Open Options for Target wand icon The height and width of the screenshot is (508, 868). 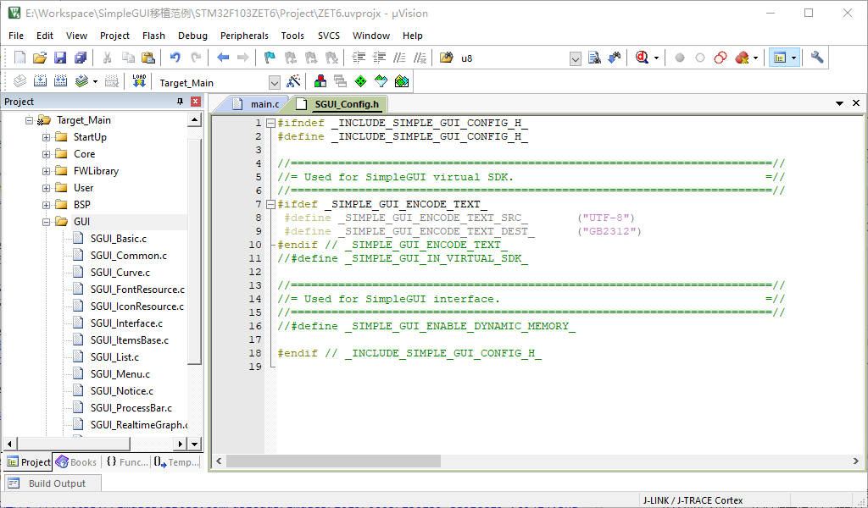293,82
